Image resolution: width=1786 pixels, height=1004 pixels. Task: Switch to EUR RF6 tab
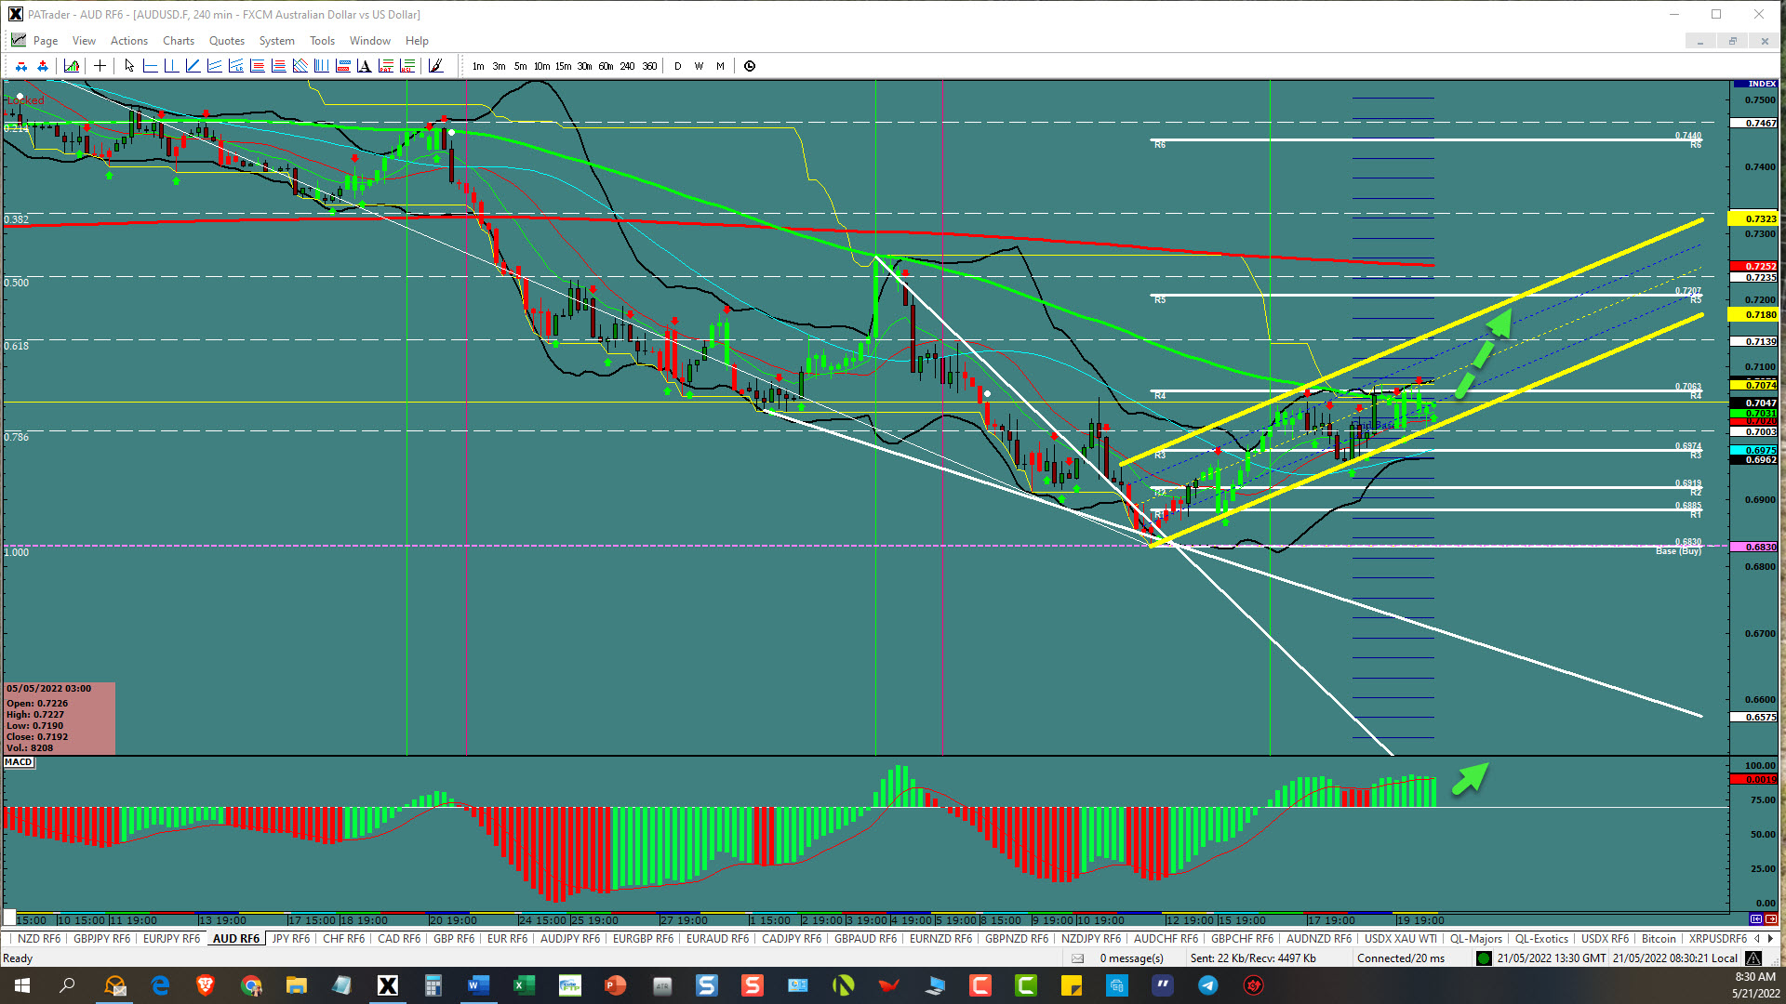(x=507, y=939)
